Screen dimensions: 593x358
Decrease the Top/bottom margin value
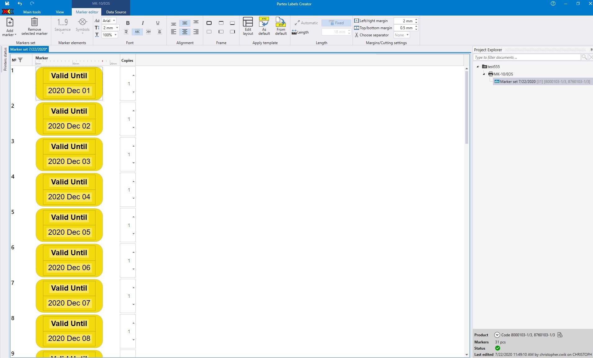click(x=416, y=29)
